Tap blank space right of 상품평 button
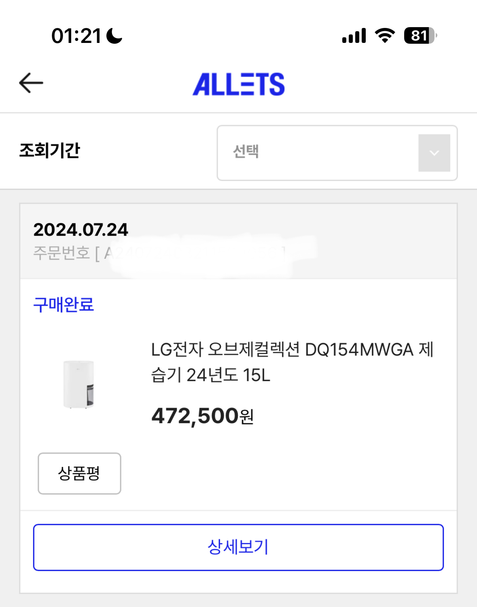Viewport: 477px width, 607px height. click(283, 473)
